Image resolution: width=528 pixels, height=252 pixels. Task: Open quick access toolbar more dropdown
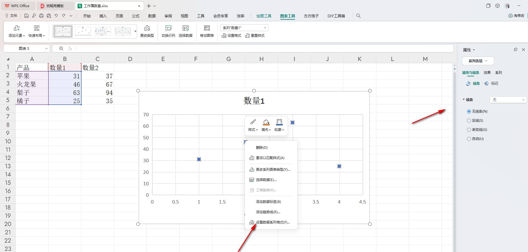pyautogui.click(x=71, y=16)
